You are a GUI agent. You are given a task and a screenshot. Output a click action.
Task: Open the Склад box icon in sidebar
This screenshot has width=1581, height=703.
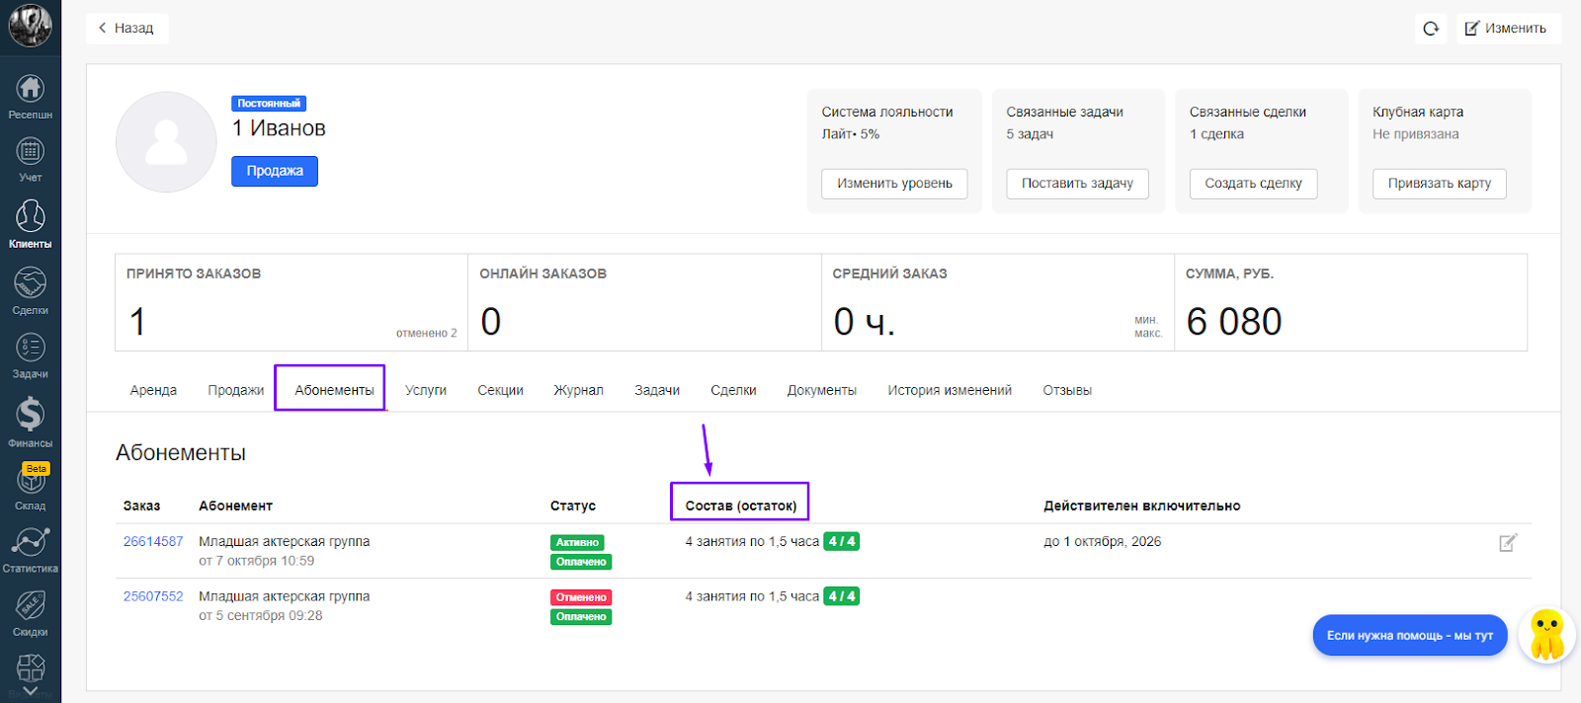click(x=30, y=486)
